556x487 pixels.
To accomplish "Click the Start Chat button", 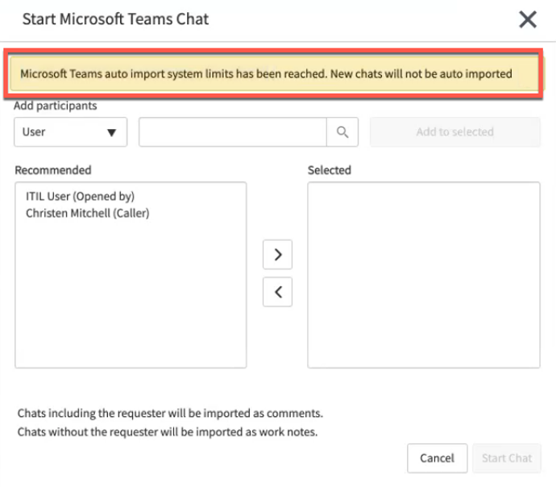I will pos(507,458).
